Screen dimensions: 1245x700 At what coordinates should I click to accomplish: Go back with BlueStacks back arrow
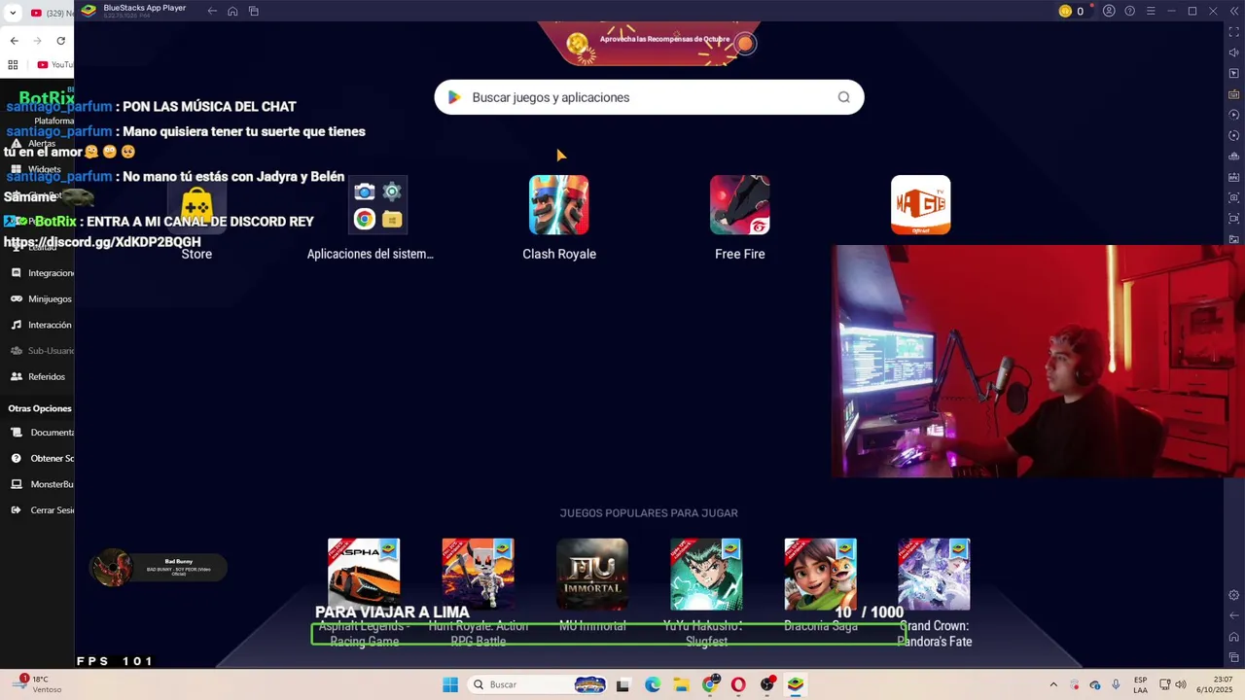(x=212, y=11)
